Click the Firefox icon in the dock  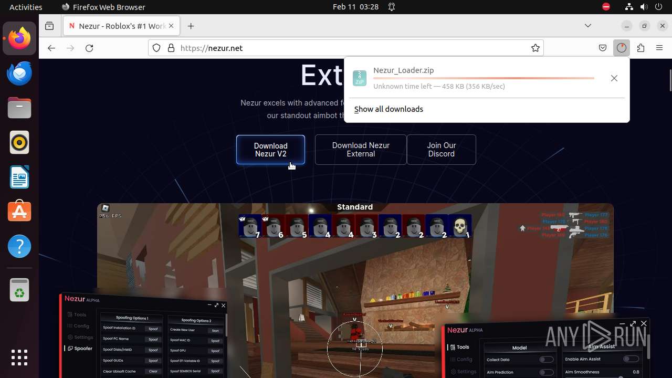19,38
